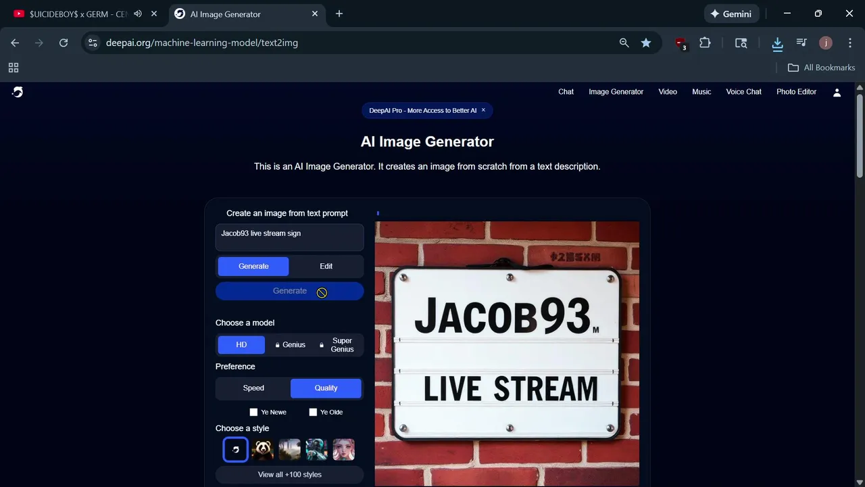Select the pink-haired anime style thumbnail
This screenshot has height=487, width=865.
tap(343, 450)
